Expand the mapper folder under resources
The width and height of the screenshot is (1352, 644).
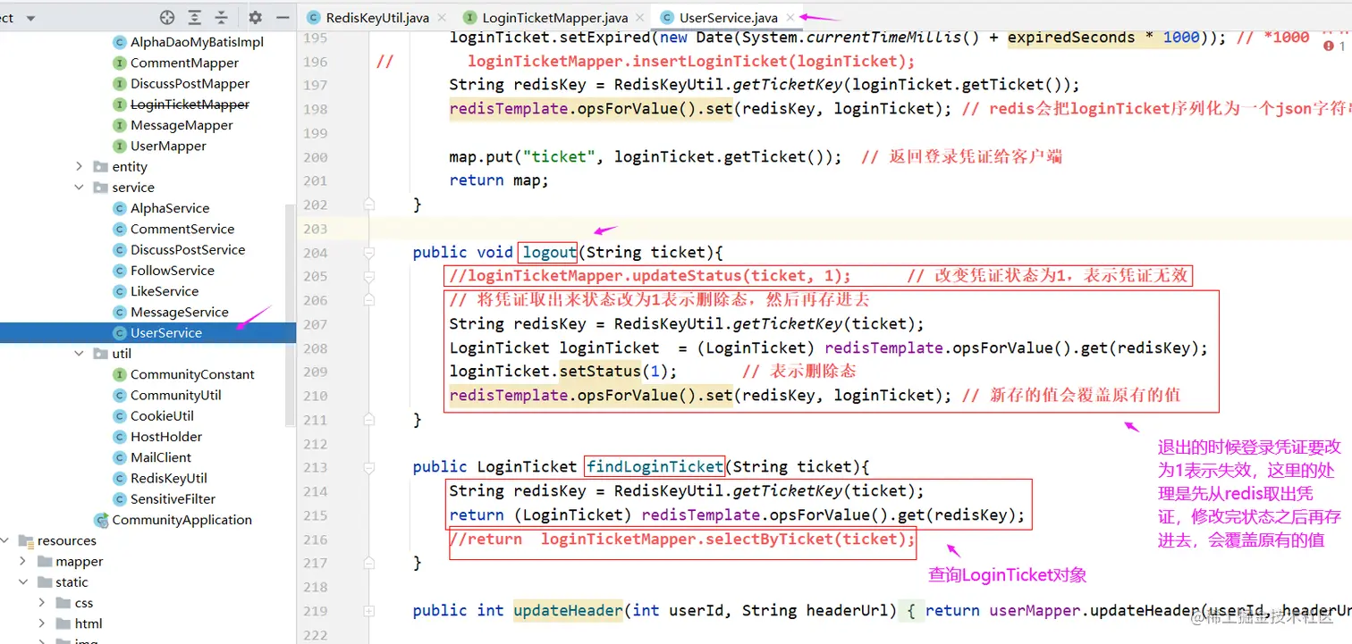click(x=22, y=561)
